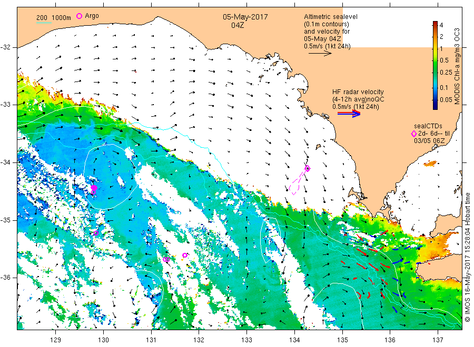Click the colorbar tick label 1
The image size is (474, 347).
(442, 48)
